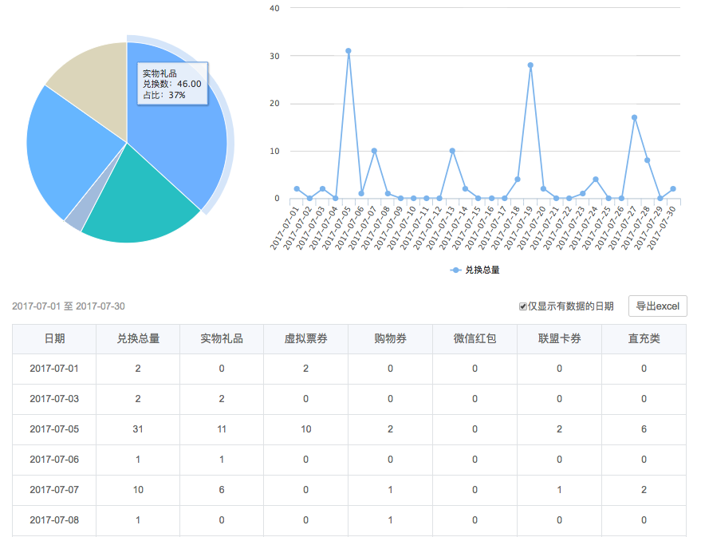Click the 2017-07-13 data point on the line
The image size is (701, 537).
452,151
